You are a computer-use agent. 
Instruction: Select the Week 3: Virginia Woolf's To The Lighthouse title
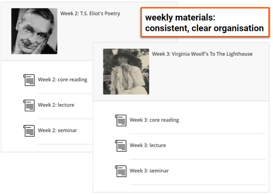click(202, 54)
